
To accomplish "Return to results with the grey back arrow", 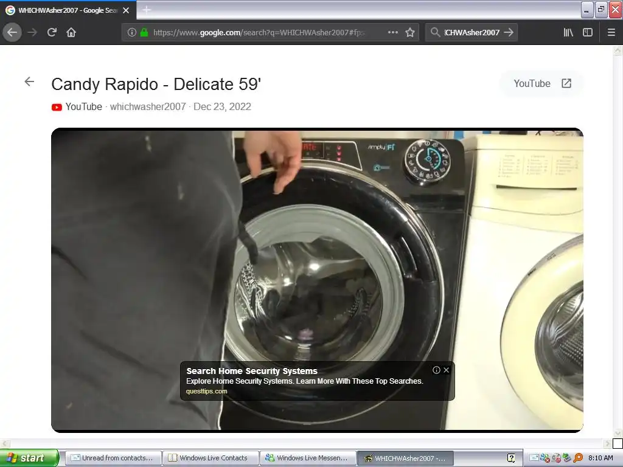I will (29, 82).
